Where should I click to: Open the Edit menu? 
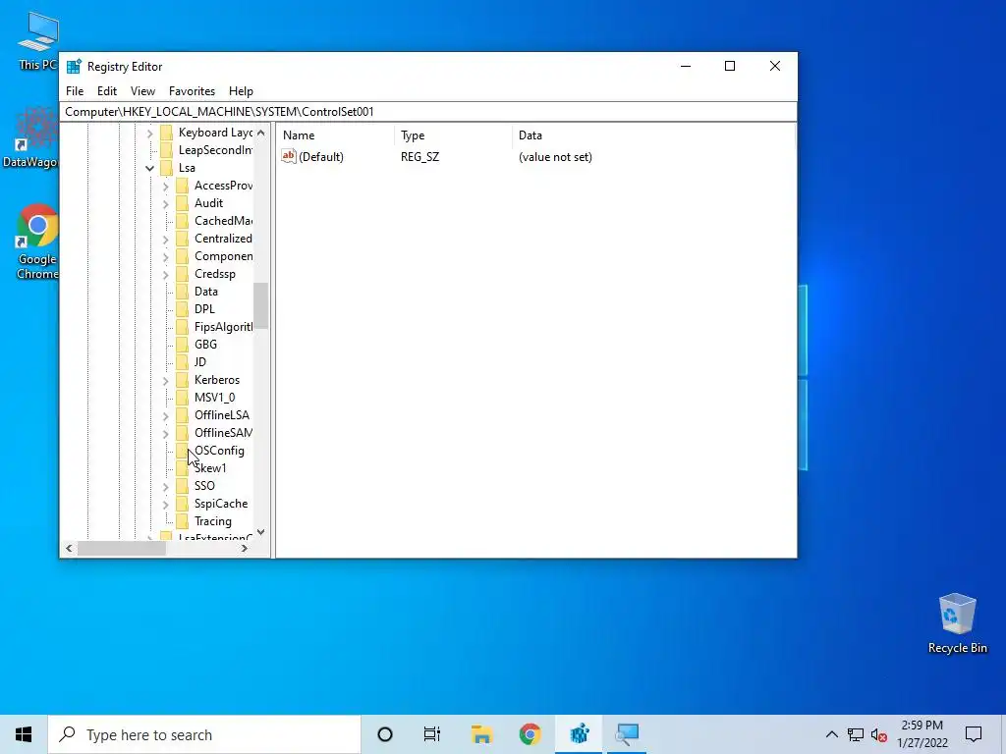pos(106,91)
